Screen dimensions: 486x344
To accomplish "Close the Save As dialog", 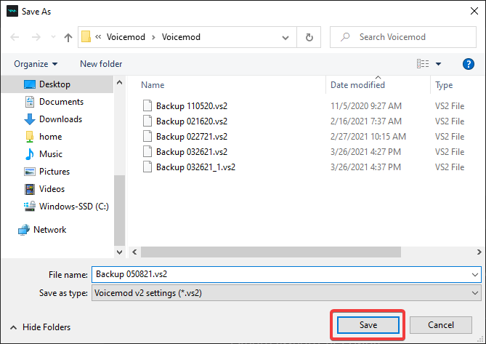I will (474, 11).
